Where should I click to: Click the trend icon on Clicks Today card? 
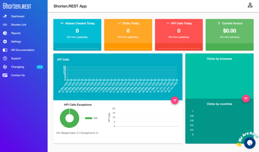click(119, 23)
